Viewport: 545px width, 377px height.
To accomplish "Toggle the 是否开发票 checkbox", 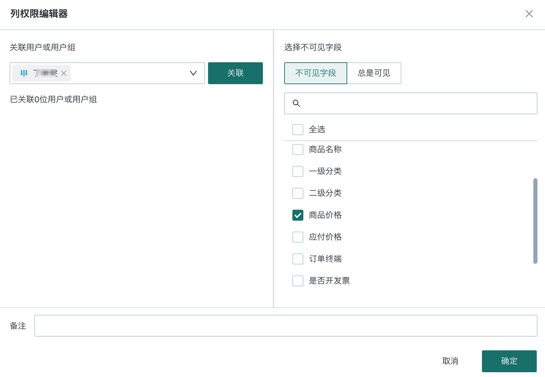I will (298, 281).
